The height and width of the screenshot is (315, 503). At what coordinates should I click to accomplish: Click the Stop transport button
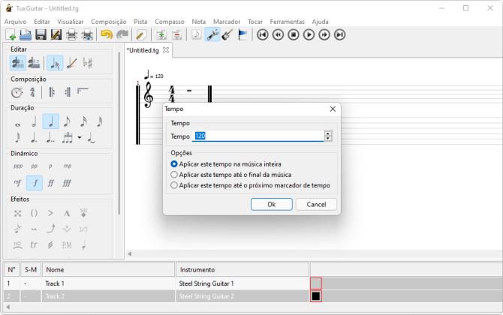tap(294, 34)
